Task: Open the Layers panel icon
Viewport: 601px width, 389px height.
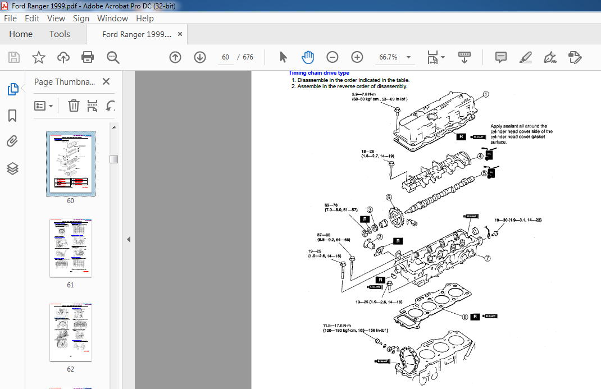Action: (13, 168)
